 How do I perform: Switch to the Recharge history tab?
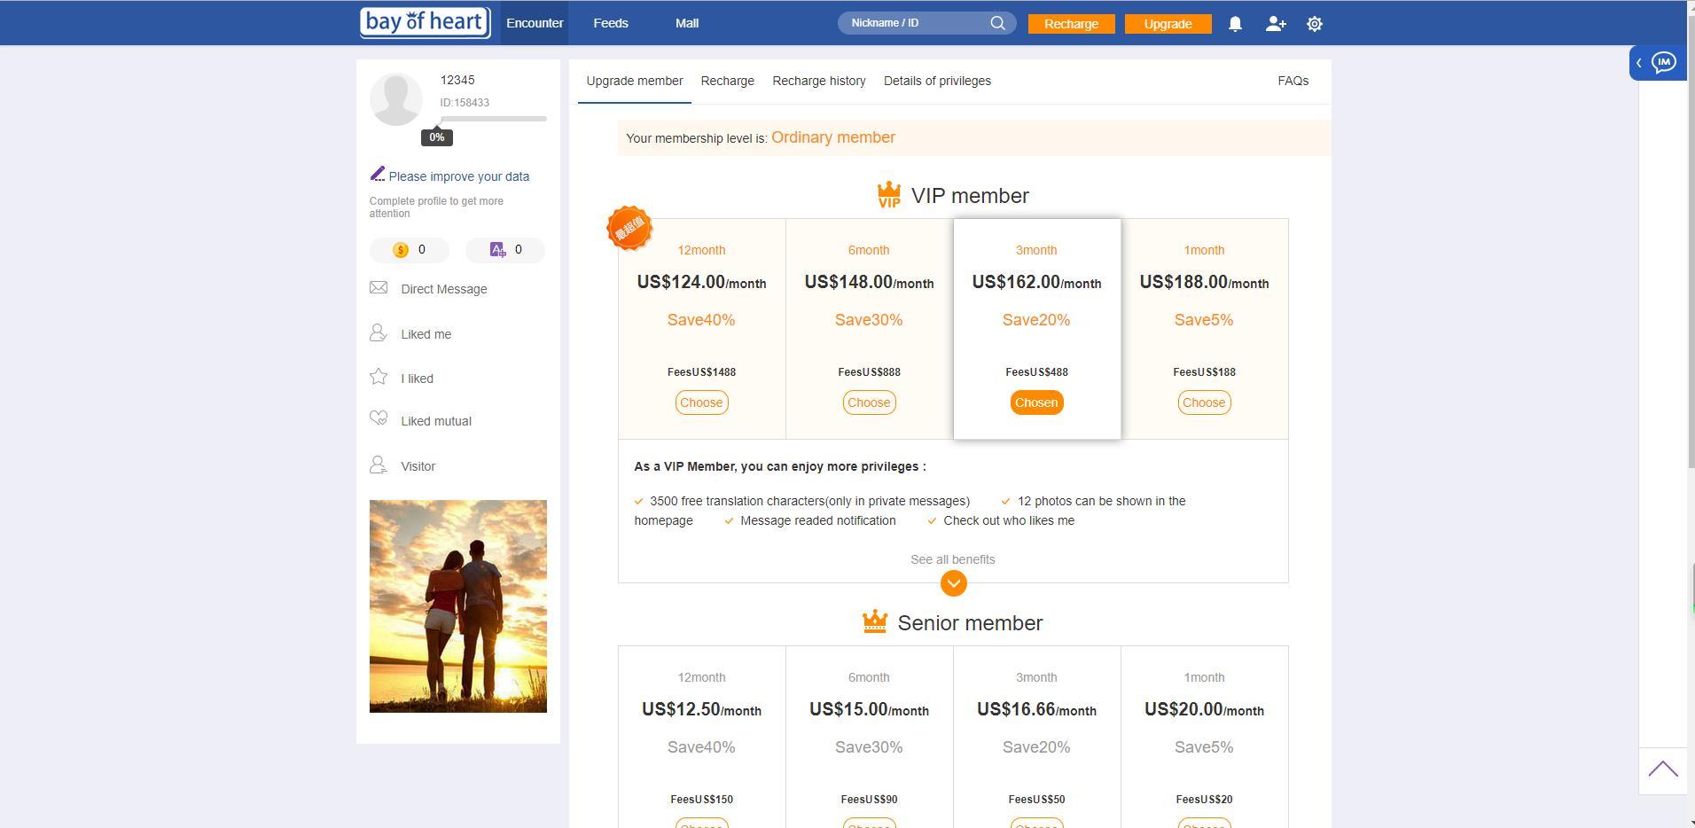[x=818, y=81]
